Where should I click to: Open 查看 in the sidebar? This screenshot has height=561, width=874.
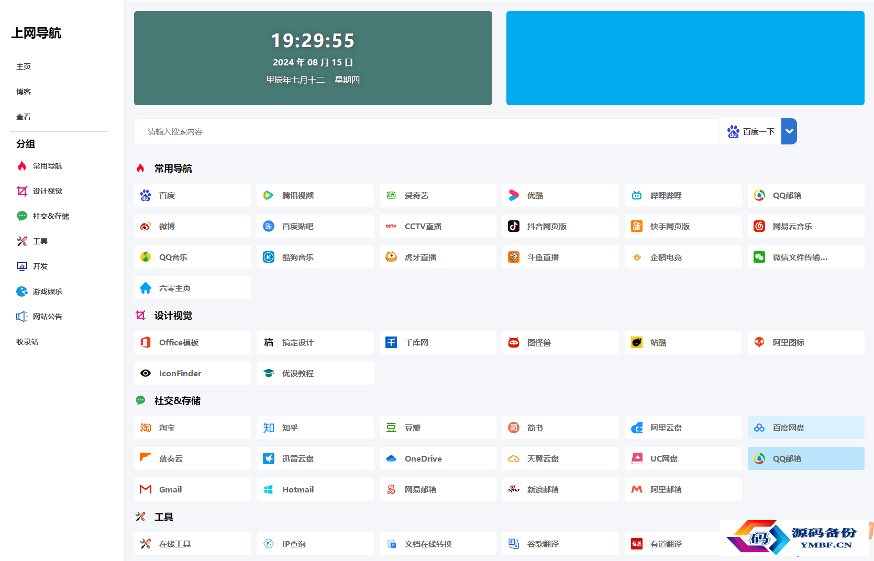[x=24, y=117]
